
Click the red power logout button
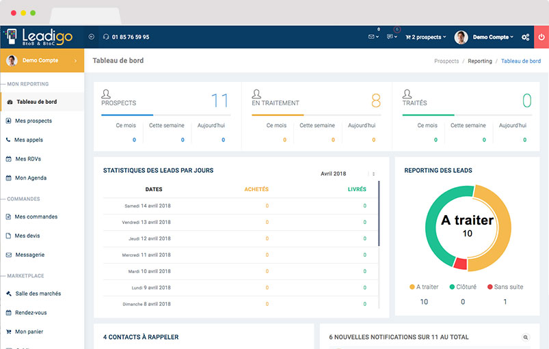[x=541, y=37]
